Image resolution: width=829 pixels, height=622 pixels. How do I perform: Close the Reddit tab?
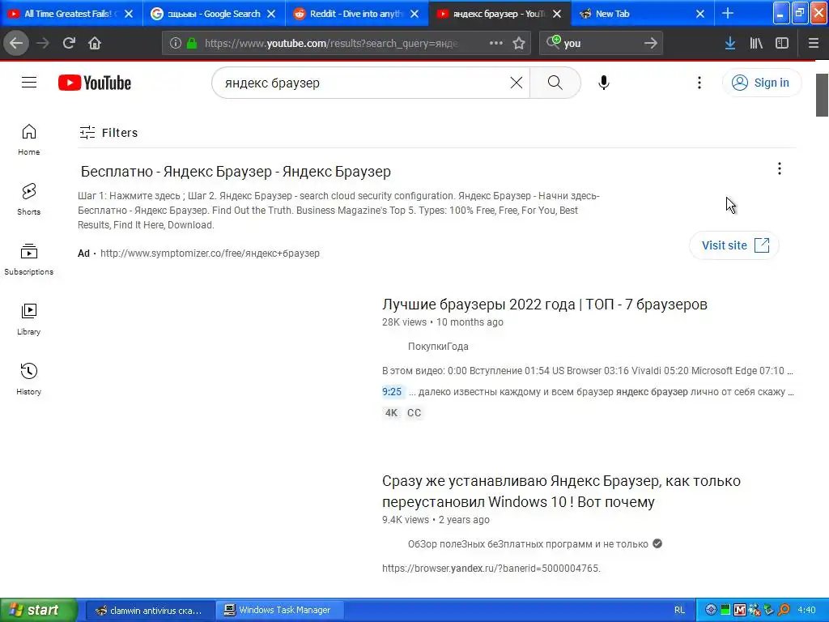point(414,14)
